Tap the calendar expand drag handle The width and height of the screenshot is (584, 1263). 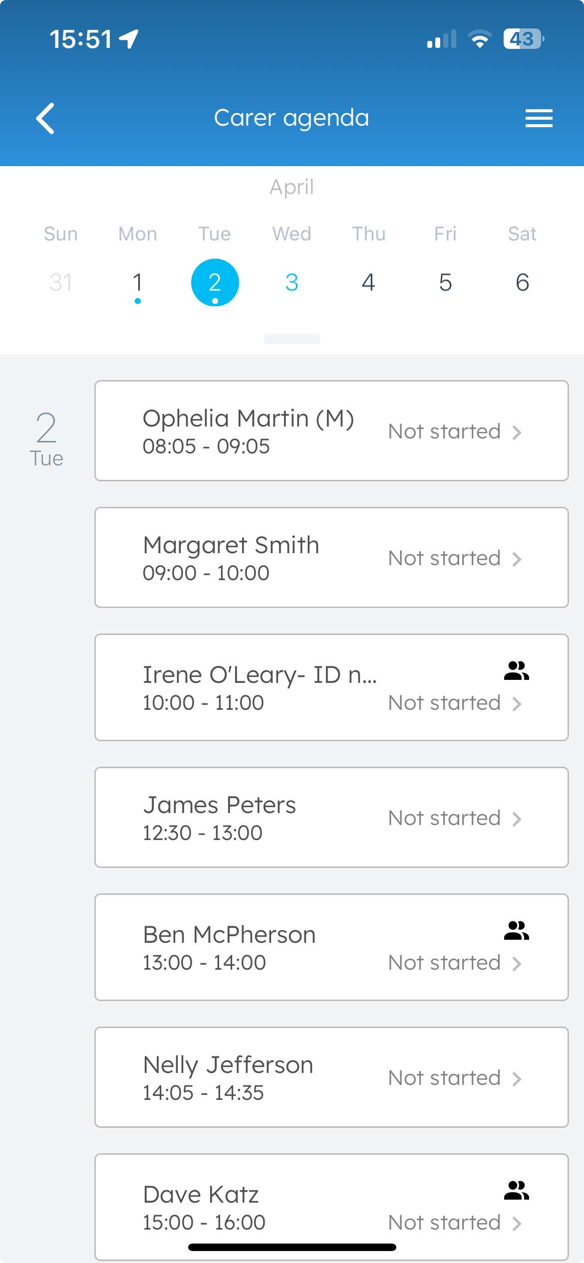[292, 339]
